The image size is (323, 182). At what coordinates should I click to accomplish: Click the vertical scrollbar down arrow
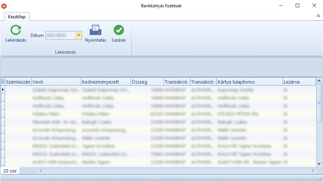pyautogui.click(x=319, y=164)
